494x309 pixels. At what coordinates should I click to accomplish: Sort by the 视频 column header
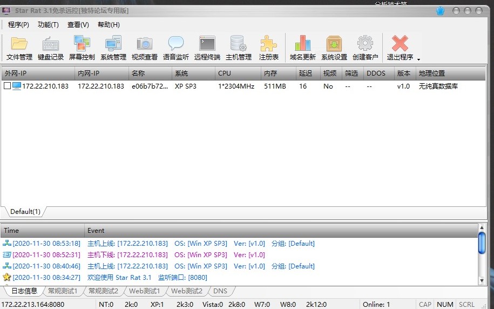pyautogui.click(x=331, y=73)
